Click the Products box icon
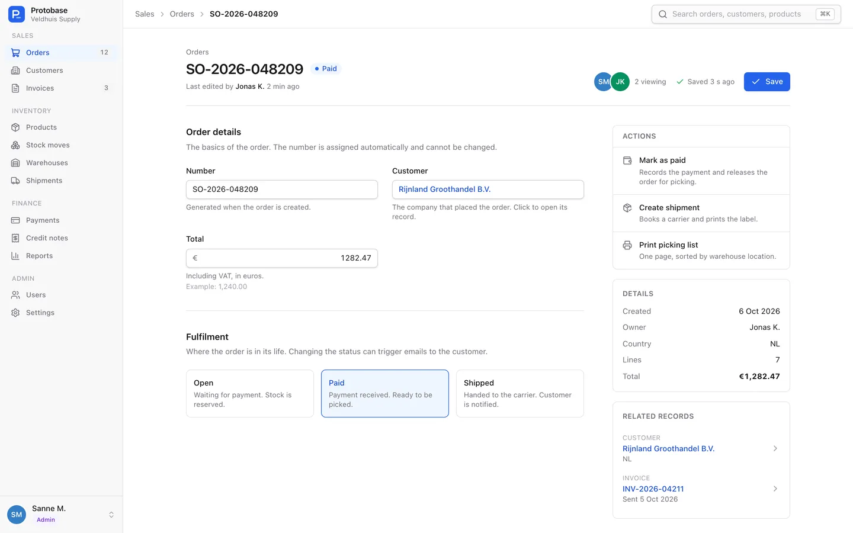The width and height of the screenshot is (853, 533). (x=16, y=127)
